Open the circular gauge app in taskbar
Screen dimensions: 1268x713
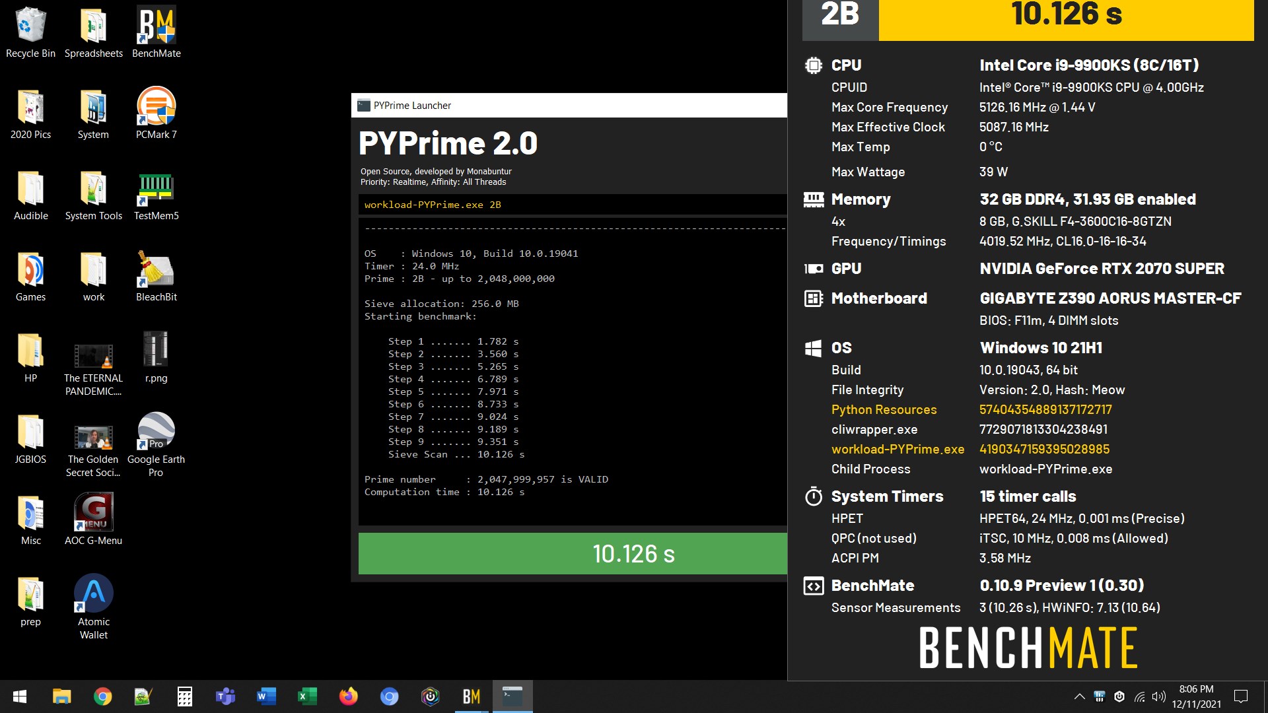click(x=430, y=696)
